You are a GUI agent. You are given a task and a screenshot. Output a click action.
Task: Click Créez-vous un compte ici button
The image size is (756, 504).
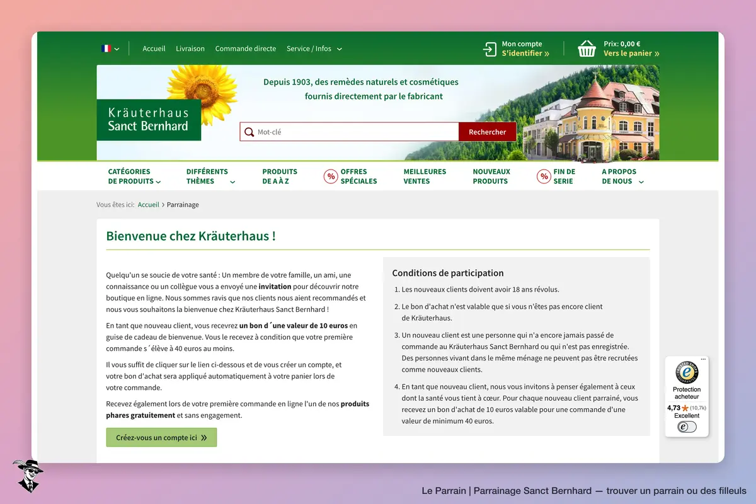[x=161, y=437]
